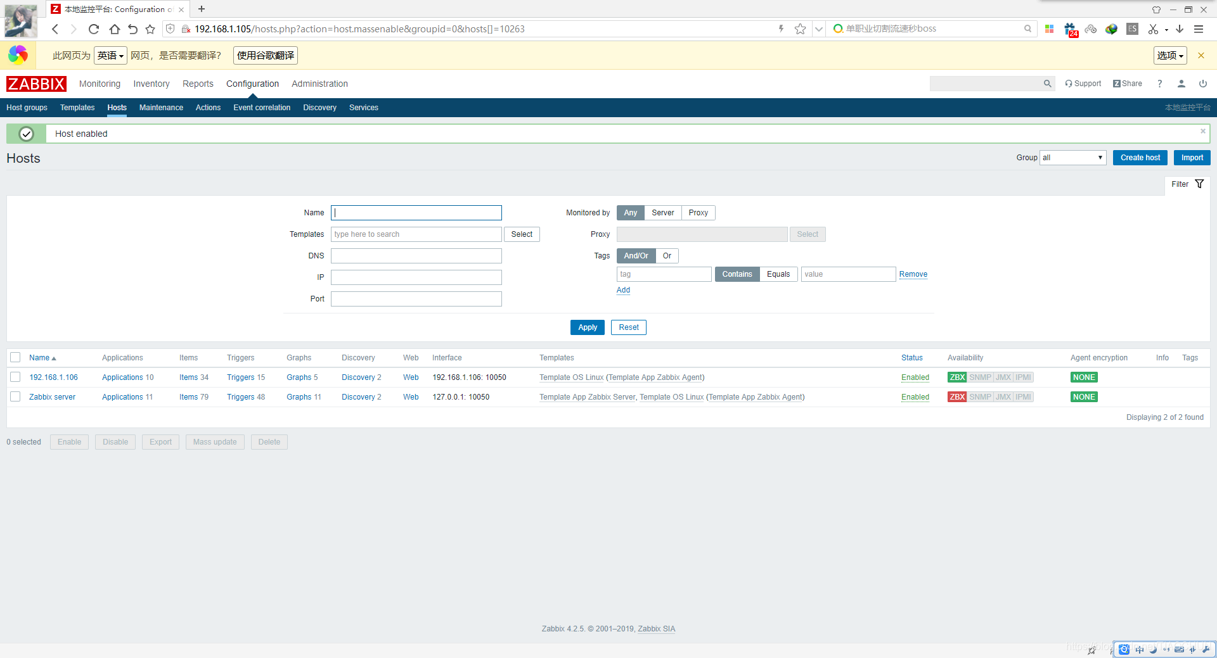Choose Contains tag operator
Screen dimensions: 1217x658
[x=737, y=274]
